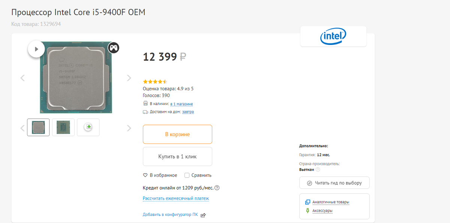Click the question mark beside 'Вьетнам'

click(x=318, y=169)
